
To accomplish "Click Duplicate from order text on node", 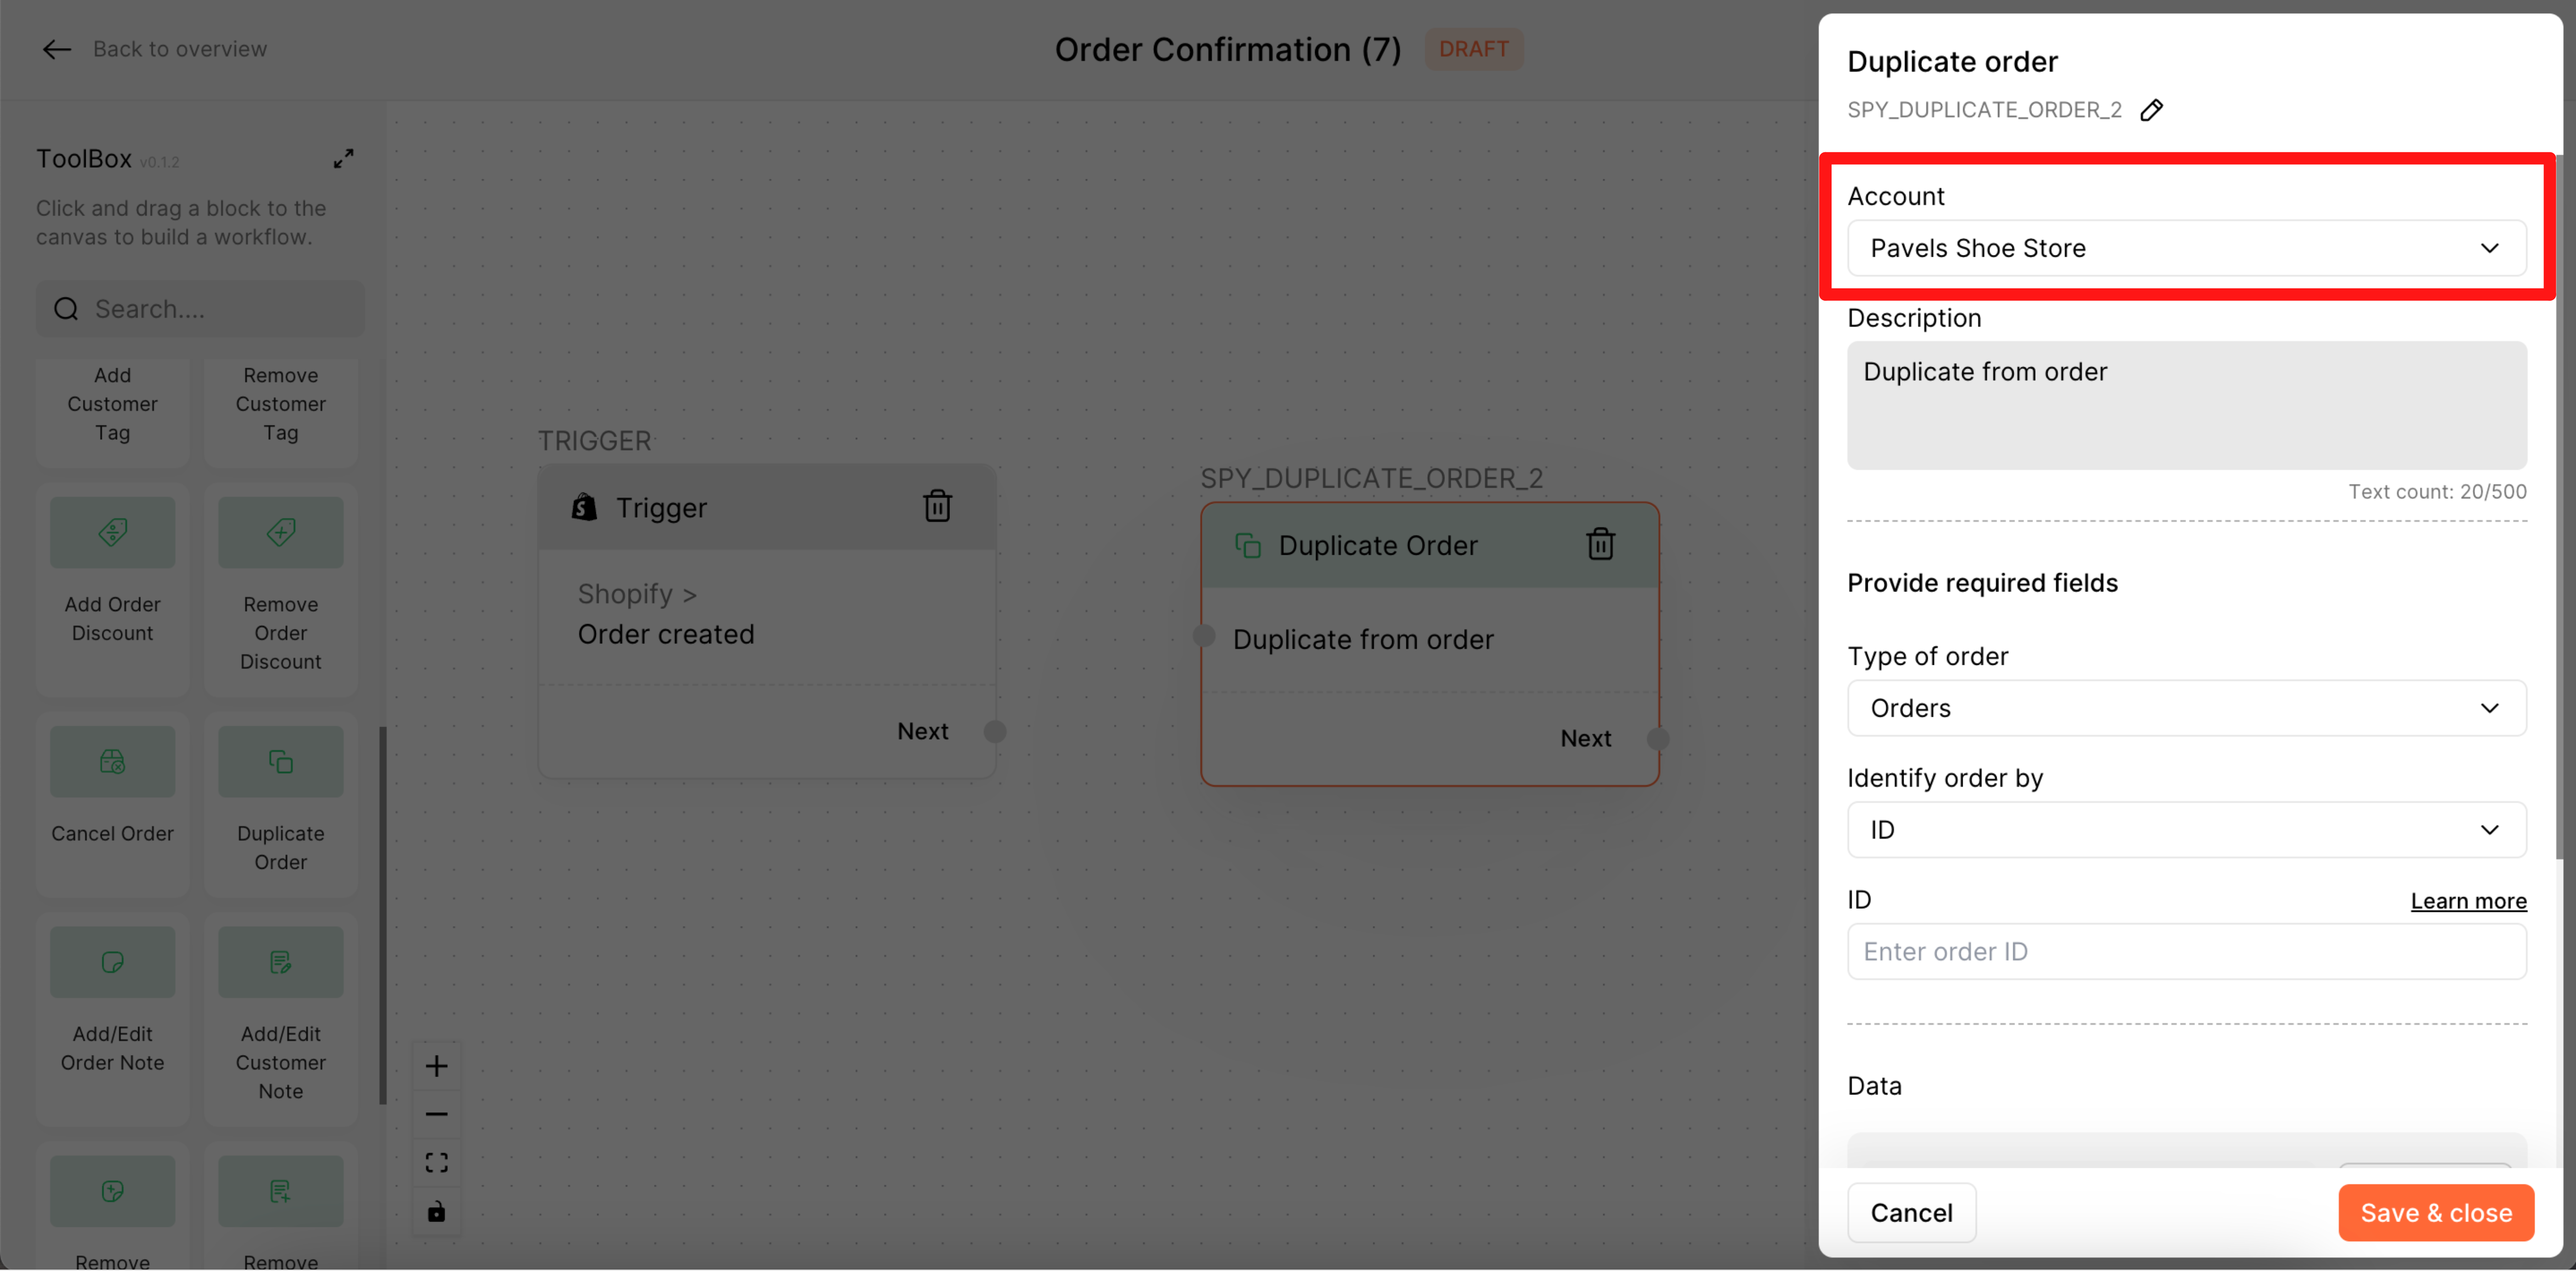I will tap(1363, 640).
